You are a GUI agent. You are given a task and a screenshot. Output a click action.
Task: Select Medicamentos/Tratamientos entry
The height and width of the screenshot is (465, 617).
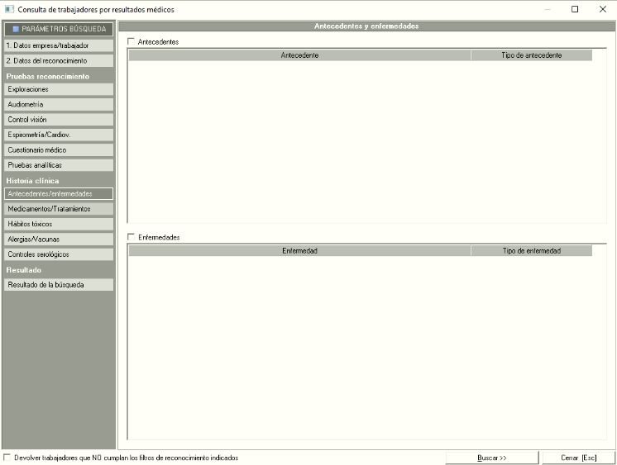(x=58, y=209)
